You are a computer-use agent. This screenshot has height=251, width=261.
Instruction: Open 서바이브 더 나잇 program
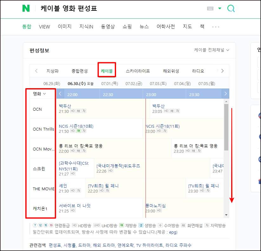pos(75,206)
